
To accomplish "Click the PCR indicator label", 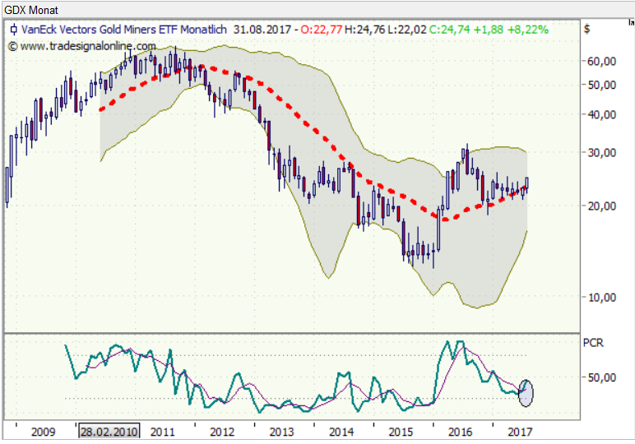I will click(x=593, y=343).
